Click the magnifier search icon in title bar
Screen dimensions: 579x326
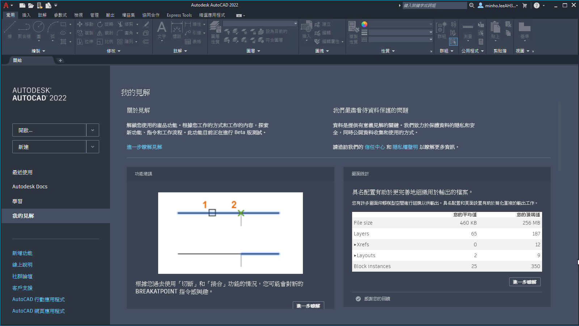pos(472,5)
